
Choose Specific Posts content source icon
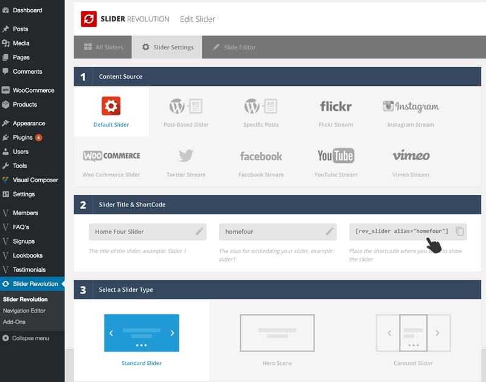click(261, 106)
